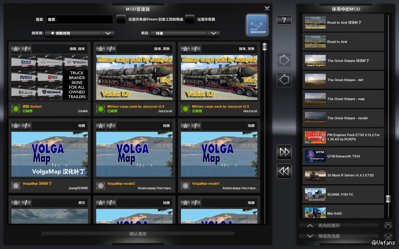Open the 排序按 dropdown arrow
This screenshot has width=399, height=249.
108,33
